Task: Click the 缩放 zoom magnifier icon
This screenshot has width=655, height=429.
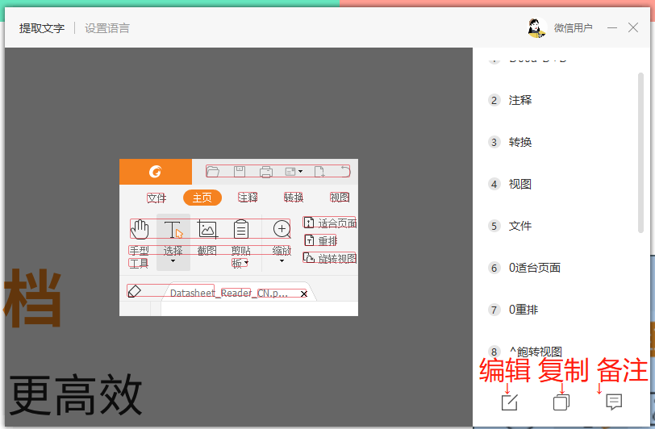Action: pyautogui.click(x=282, y=229)
